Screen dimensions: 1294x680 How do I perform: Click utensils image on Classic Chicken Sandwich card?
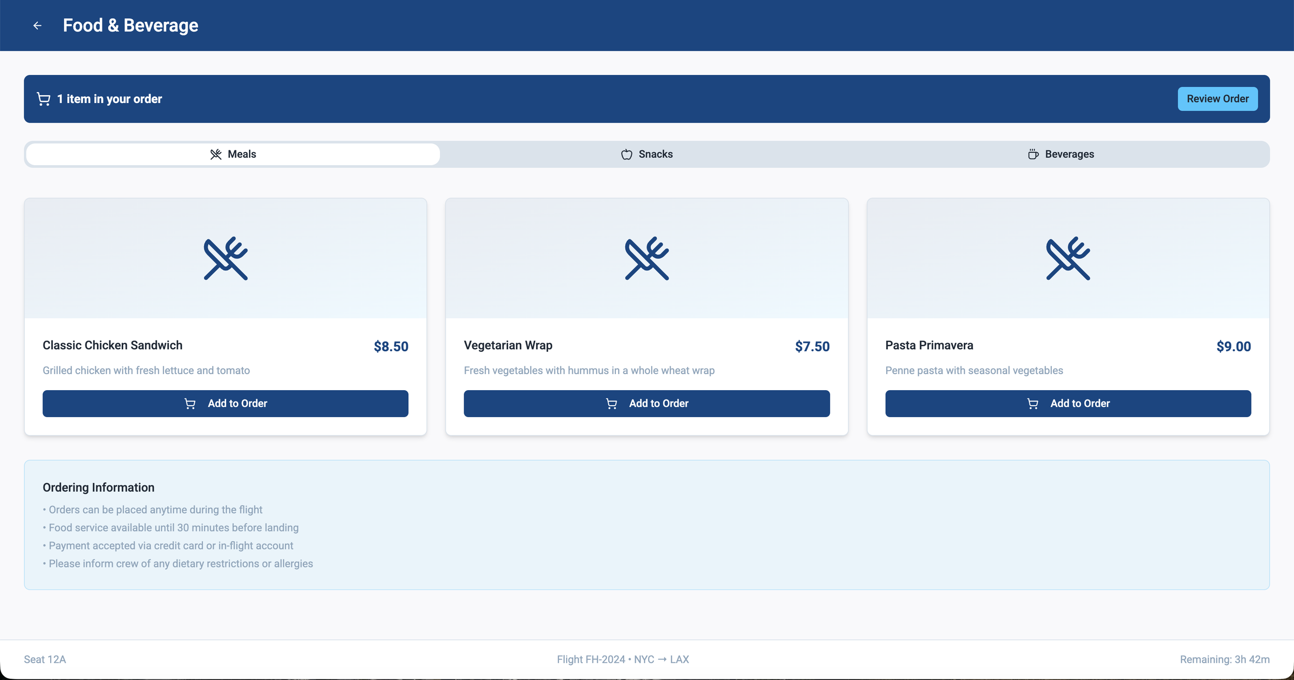(226, 258)
